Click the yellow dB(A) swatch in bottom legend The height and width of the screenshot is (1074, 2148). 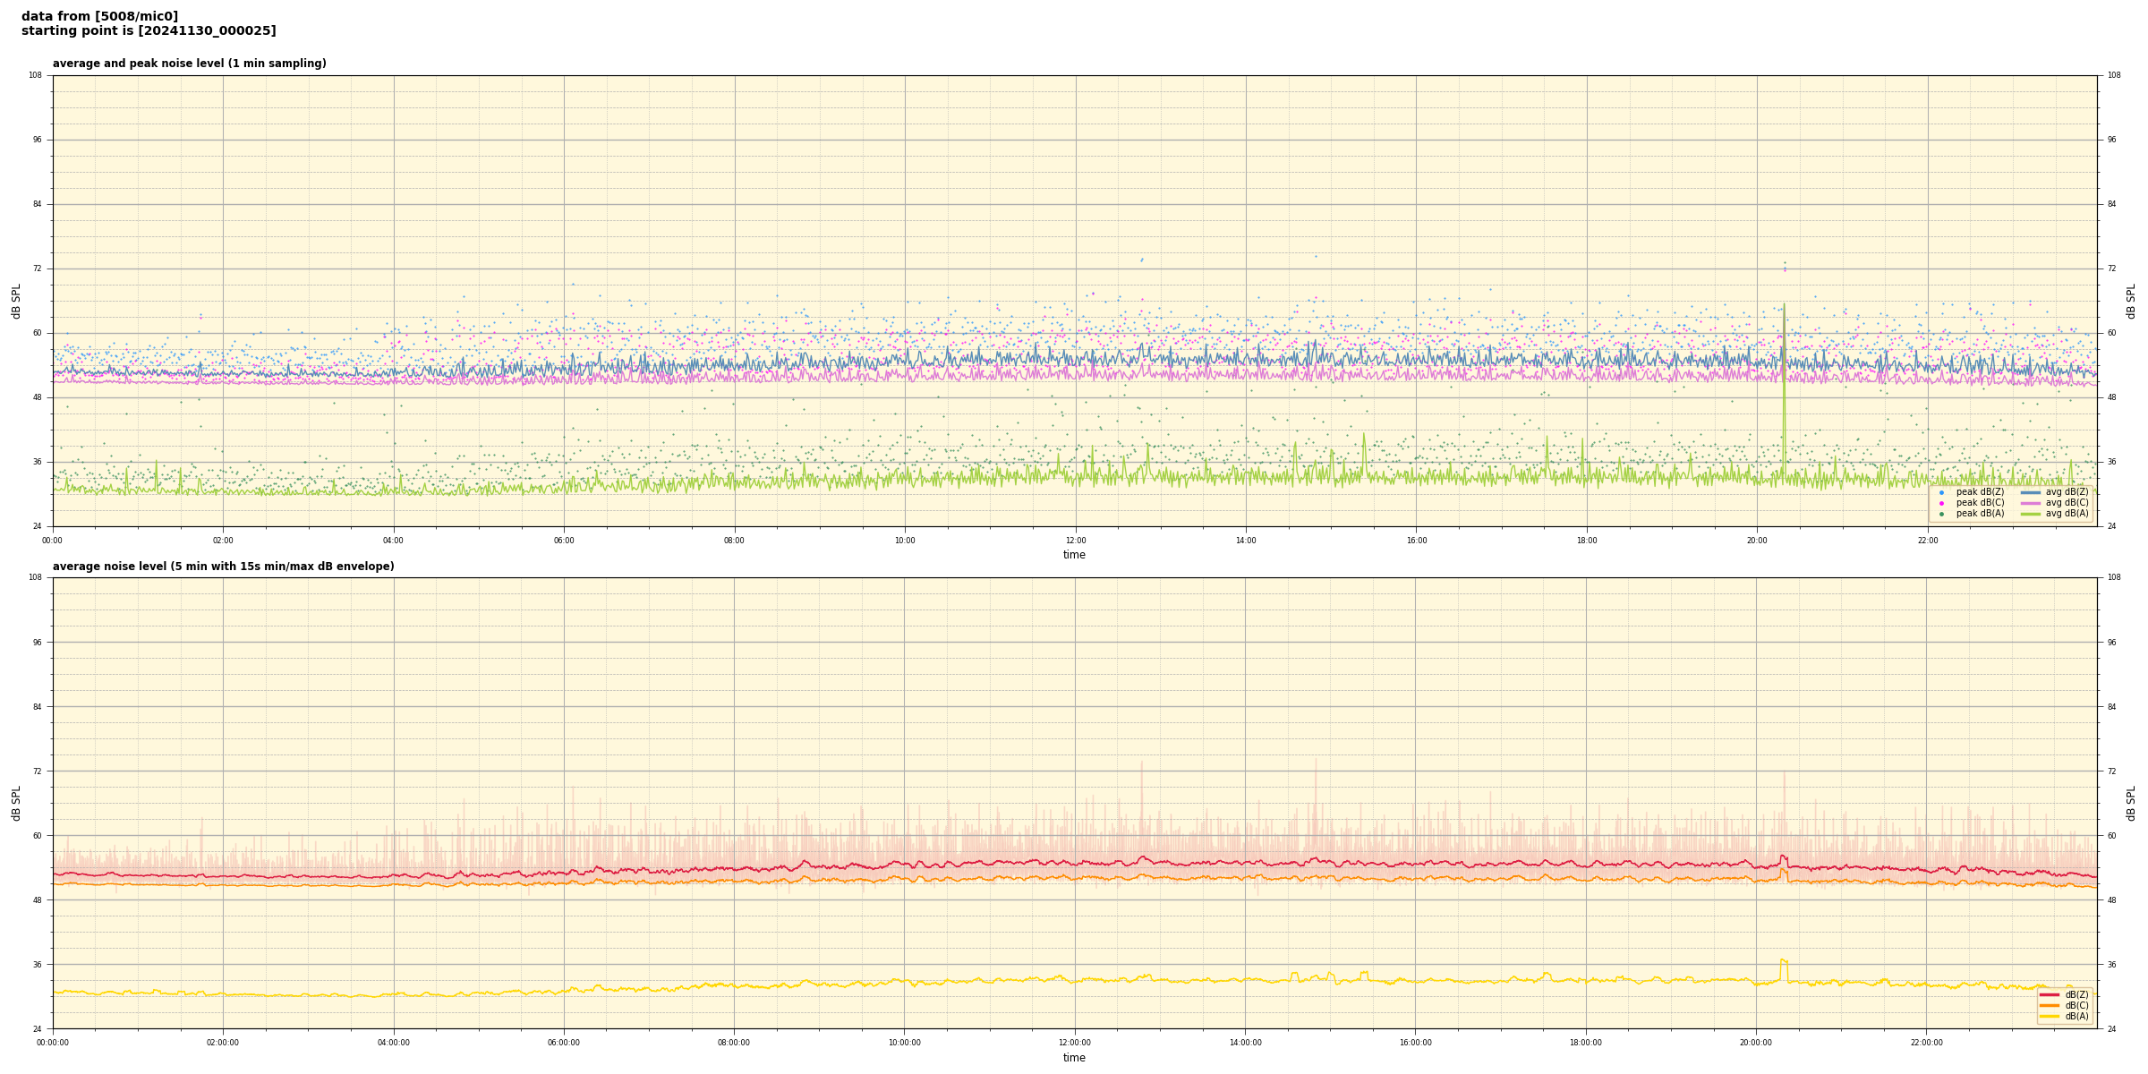click(x=2049, y=1016)
